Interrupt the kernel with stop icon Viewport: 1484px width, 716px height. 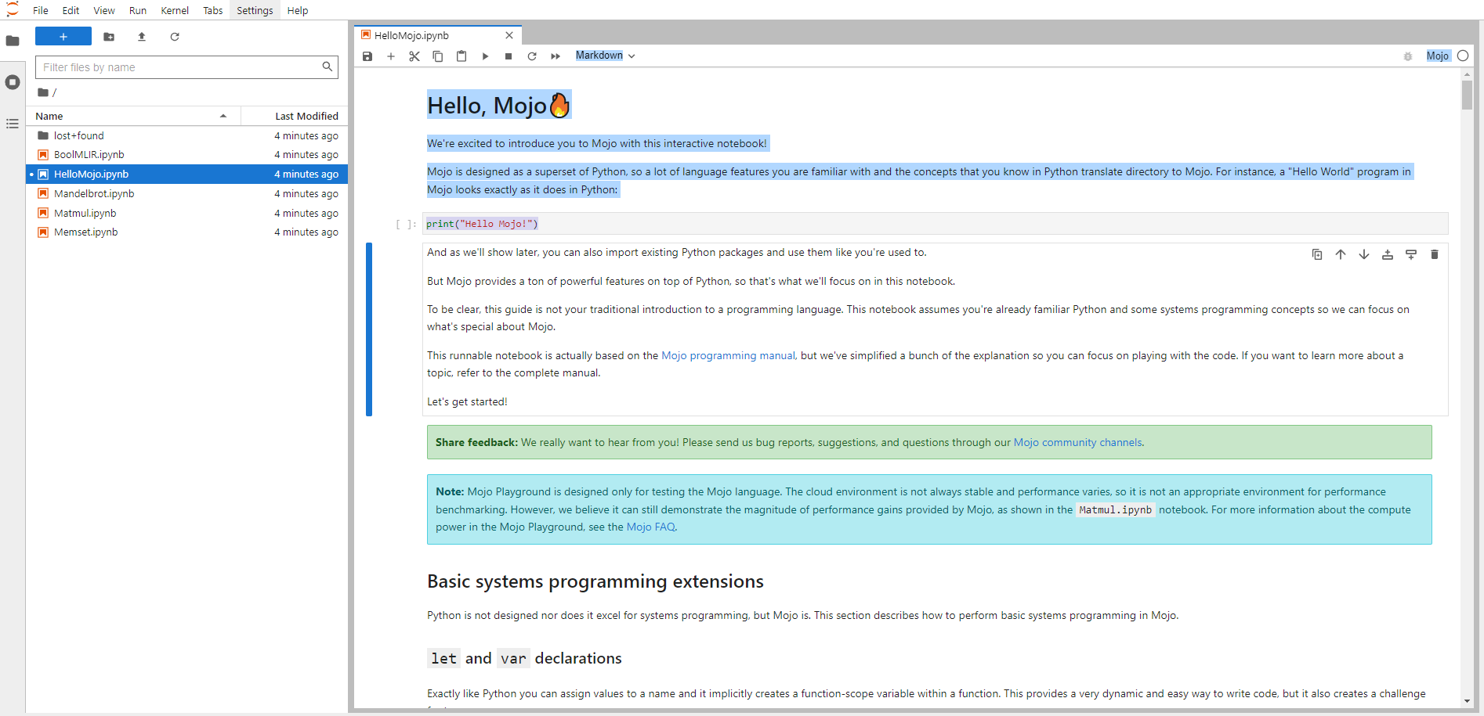[509, 56]
